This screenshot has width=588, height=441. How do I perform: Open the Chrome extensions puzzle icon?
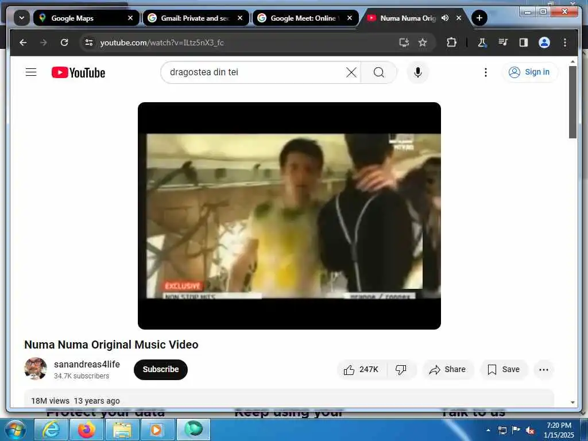click(451, 42)
